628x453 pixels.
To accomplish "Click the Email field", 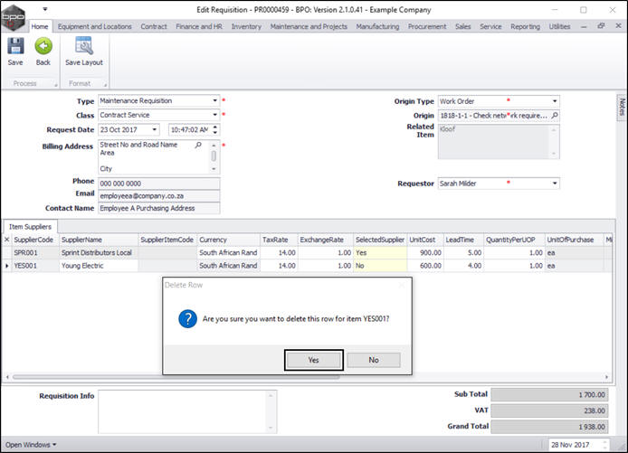I will [159, 195].
